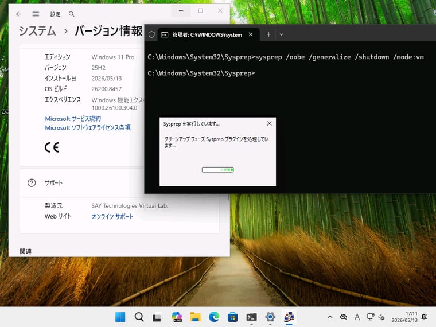Close the Sysprep progress dialog
Viewport: 436px width, 327px height.
(270, 123)
